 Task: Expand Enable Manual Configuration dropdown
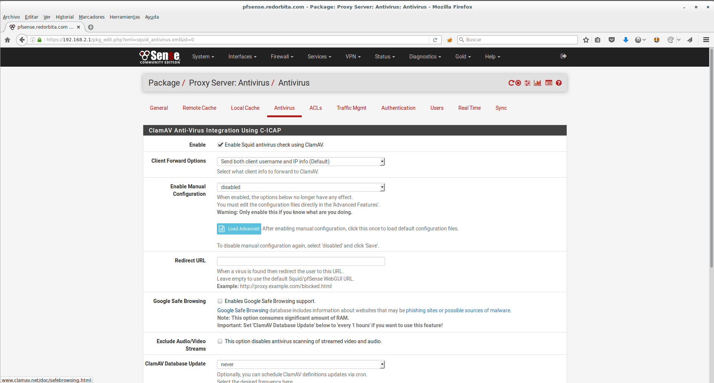click(301, 187)
